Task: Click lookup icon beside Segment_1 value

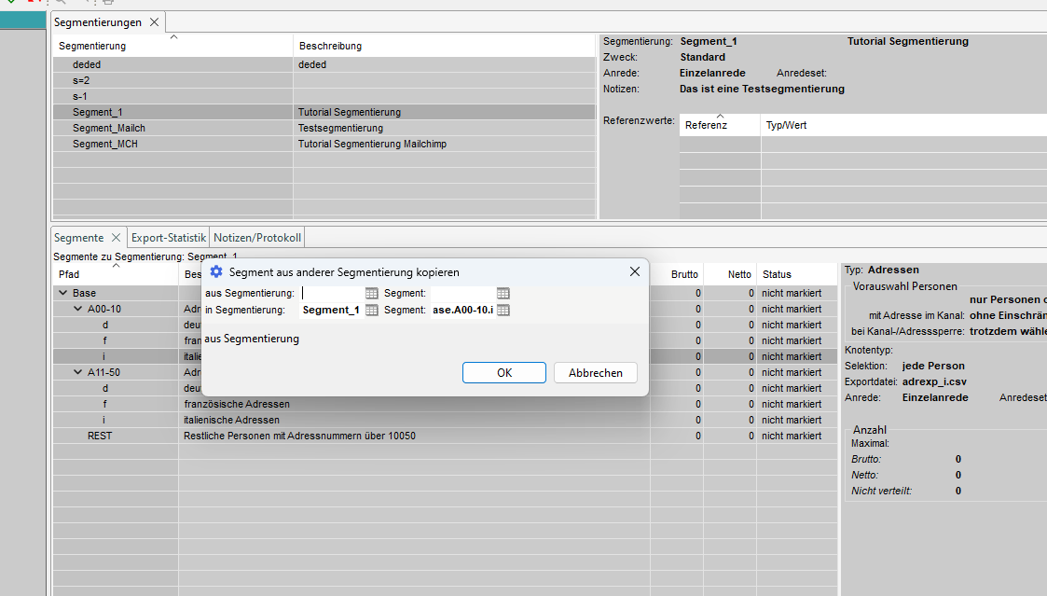Action: tap(371, 311)
